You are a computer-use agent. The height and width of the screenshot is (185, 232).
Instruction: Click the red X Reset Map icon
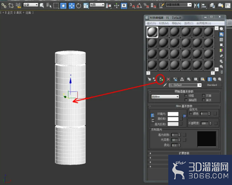pos(168,79)
